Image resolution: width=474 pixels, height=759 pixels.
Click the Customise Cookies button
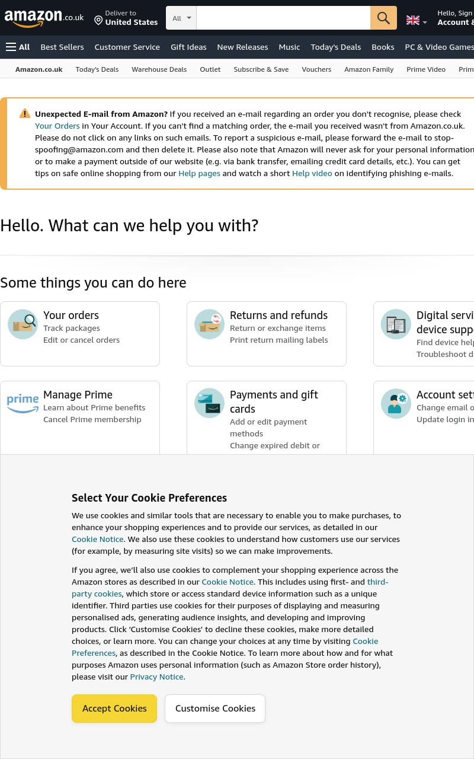click(215, 709)
